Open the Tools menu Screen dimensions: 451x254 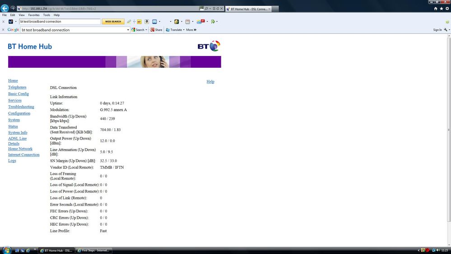(46, 15)
